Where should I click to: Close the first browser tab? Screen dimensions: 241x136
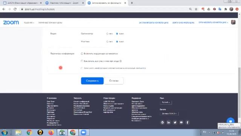pyautogui.click(x=41, y=3)
